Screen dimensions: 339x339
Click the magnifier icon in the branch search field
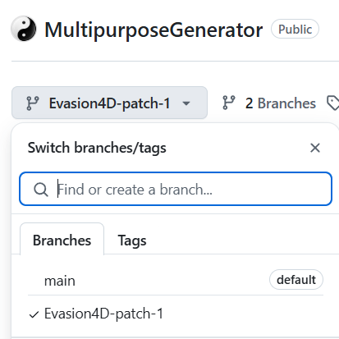41,190
